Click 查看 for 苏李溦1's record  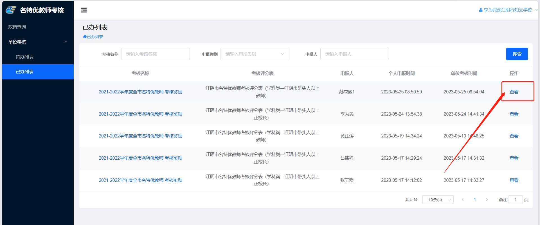coord(514,92)
